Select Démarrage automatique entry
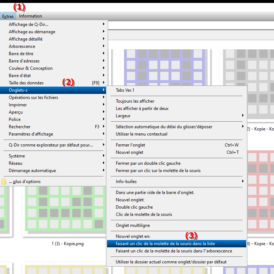The width and height of the screenshot is (274, 274). [x=54, y=171]
